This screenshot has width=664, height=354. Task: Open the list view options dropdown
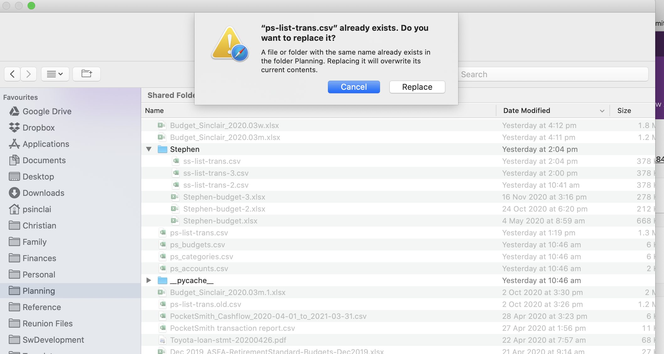click(x=55, y=74)
